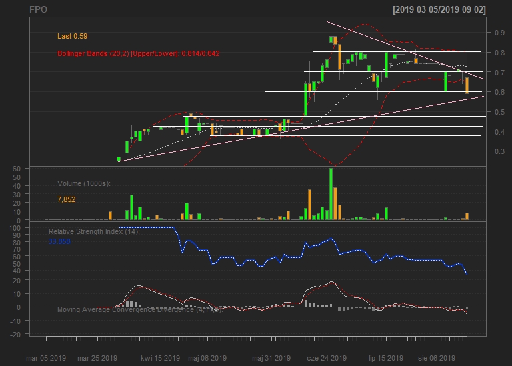Screen dimensions: 512x366
Task: Select the sie 06 2019 date tick
Action: click(438, 357)
